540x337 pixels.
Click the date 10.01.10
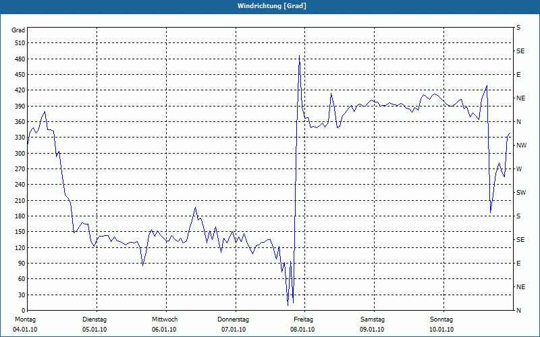[x=441, y=330]
